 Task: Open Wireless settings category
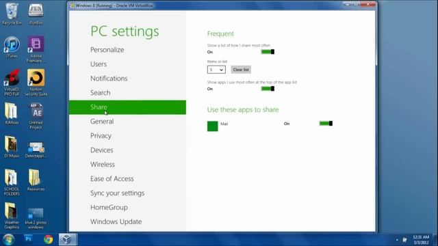(x=103, y=164)
